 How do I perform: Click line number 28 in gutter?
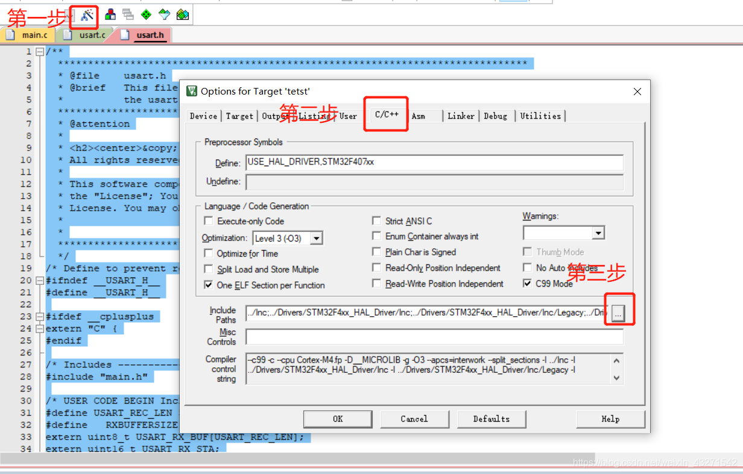point(25,377)
